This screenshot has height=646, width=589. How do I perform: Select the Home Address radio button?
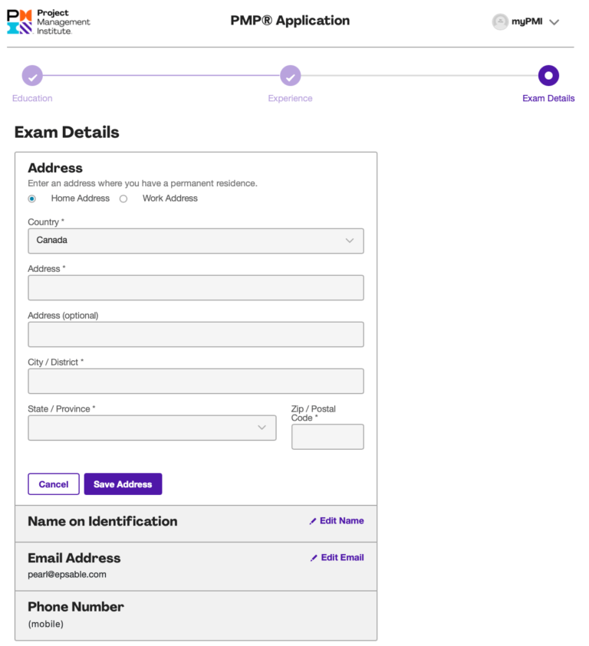[31, 198]
